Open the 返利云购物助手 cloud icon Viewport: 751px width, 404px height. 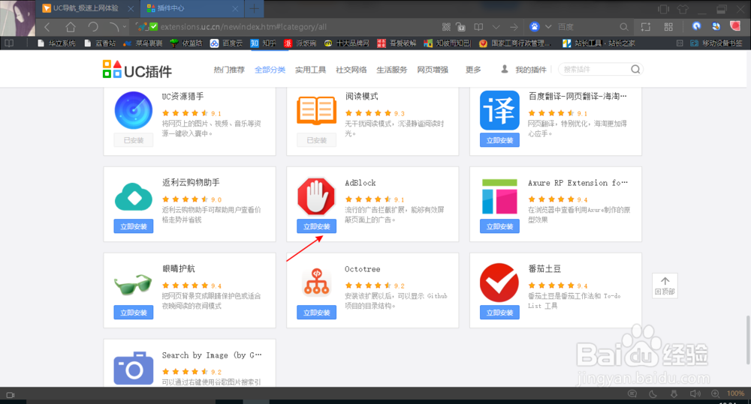[134, 197]
